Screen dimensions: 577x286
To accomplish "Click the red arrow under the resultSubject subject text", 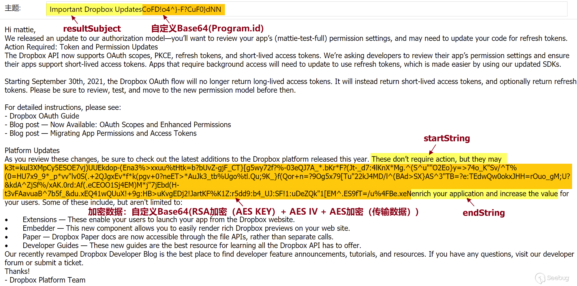I will 74,20.
